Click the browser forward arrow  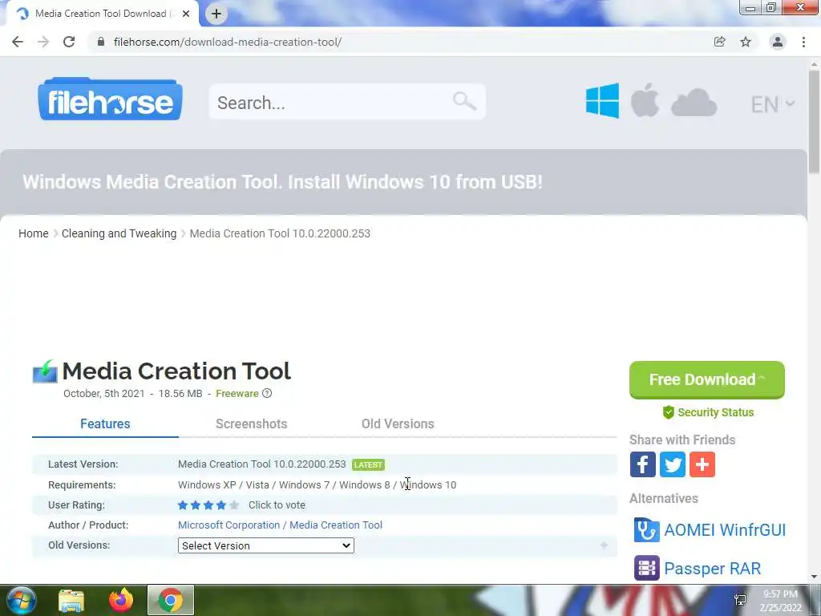pos(43,42)
